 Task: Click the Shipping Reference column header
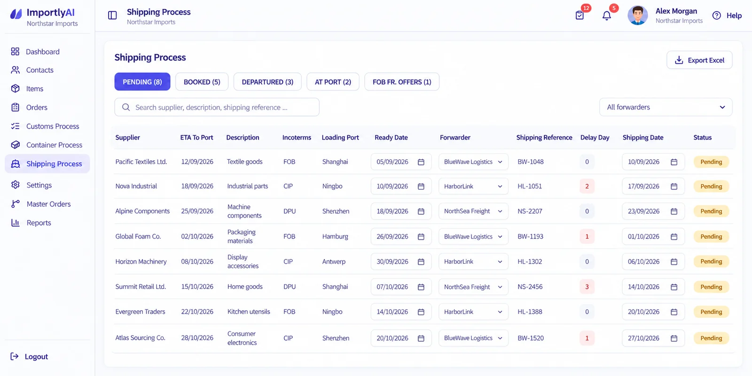544,138
